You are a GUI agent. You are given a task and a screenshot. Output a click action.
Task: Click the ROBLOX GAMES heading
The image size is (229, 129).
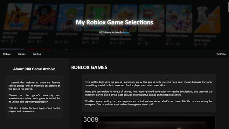coord(89,68)
